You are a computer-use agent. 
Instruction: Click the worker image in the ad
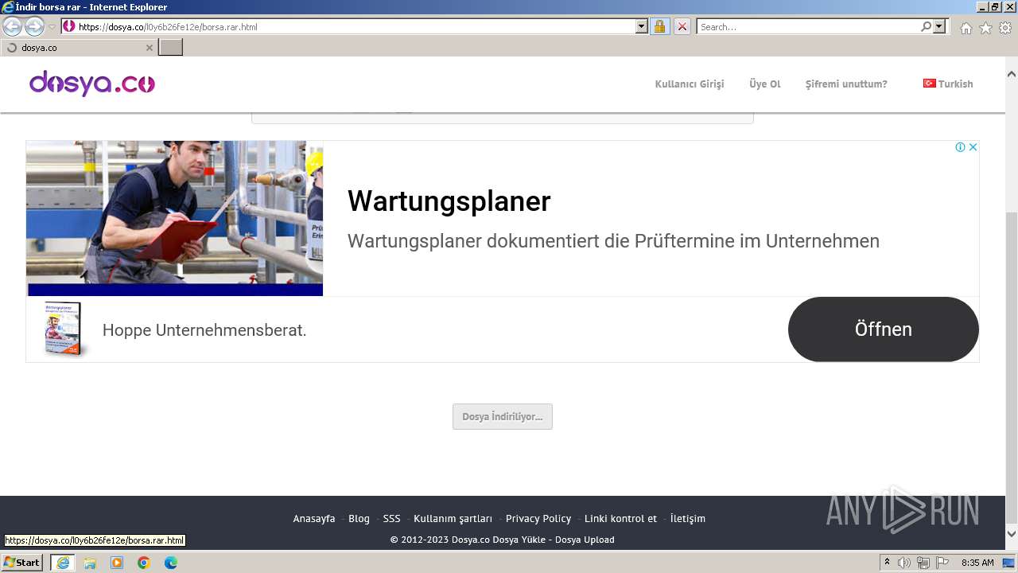tap(174, 218)
